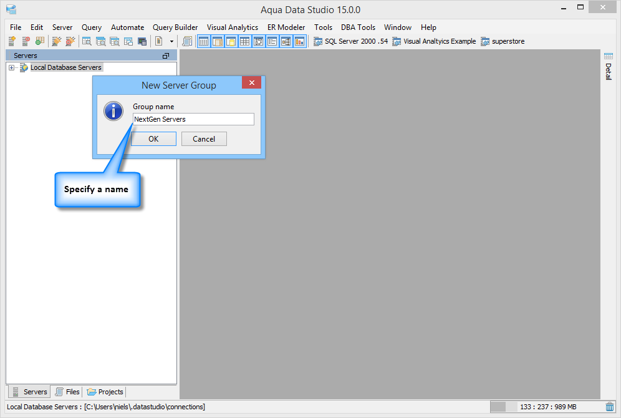
Task: Click the second query window magnifier icon
Action: [100, 41]
